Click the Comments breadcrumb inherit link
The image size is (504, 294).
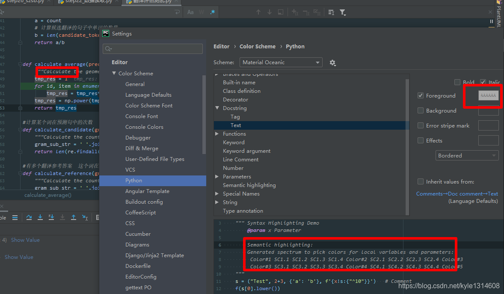coord(457,193)
